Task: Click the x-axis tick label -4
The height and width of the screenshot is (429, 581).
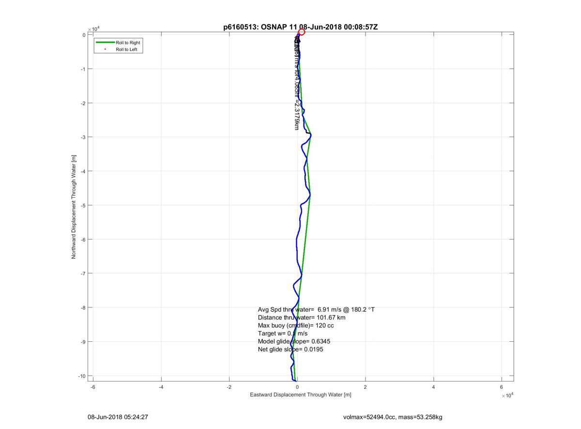Action: (x=161, y=387)
